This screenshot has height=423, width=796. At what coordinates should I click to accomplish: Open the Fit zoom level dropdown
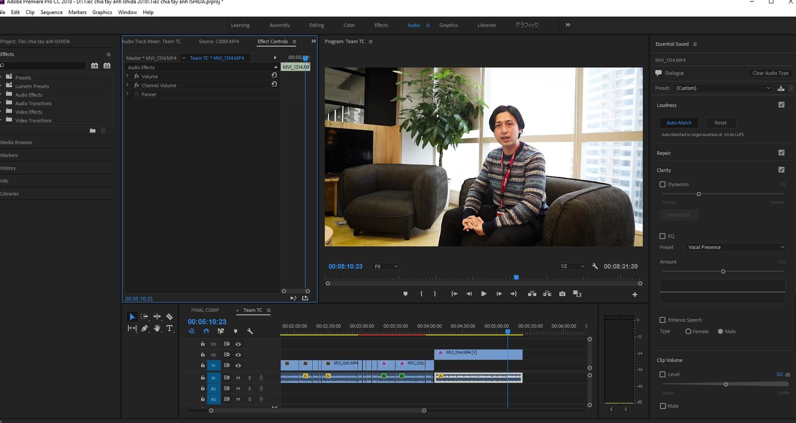(385, 266)
